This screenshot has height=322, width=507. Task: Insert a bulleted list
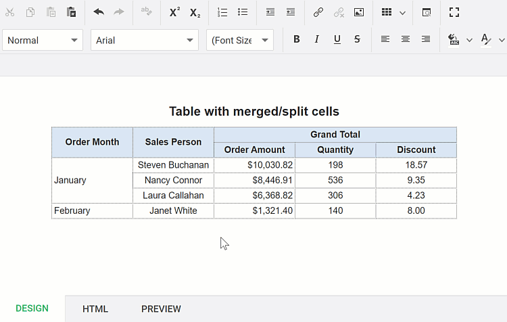point(243,12)
